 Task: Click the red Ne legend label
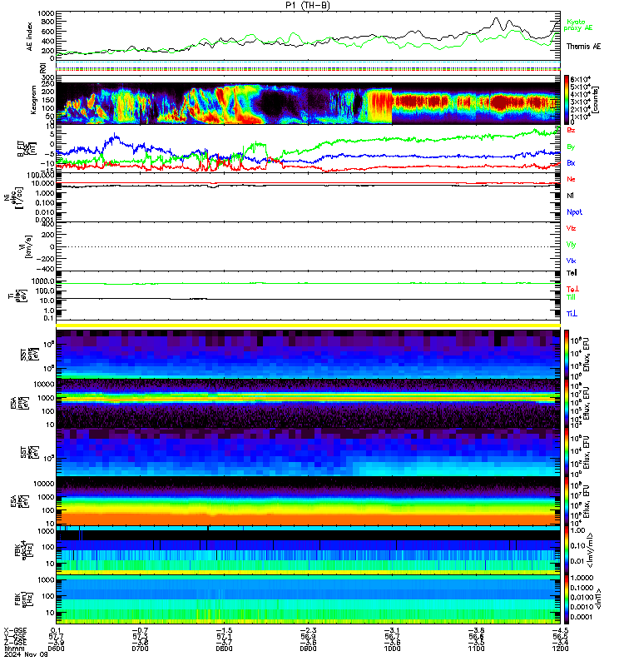point(571,179)
